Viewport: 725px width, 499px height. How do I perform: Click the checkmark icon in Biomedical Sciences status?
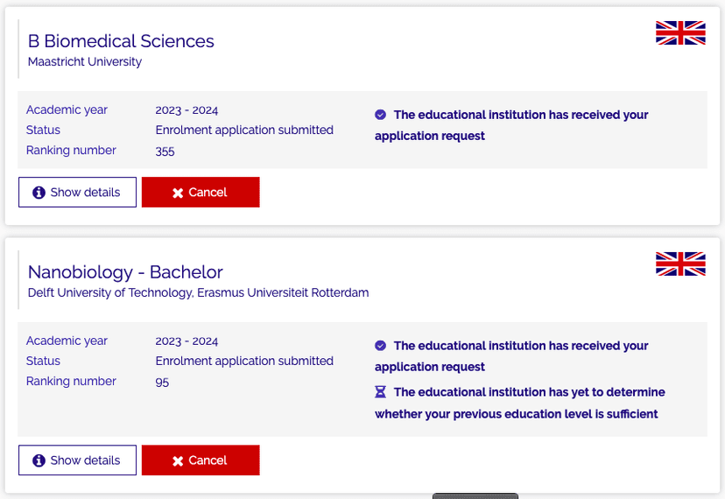381,115
